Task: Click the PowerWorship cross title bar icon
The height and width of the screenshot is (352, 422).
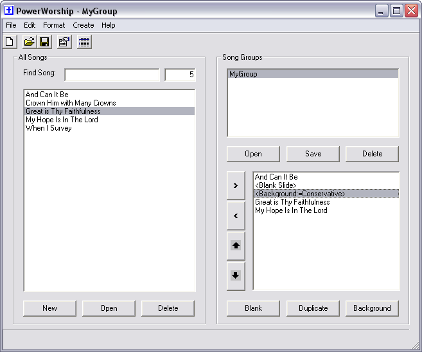Action: [x=9, y=10]
